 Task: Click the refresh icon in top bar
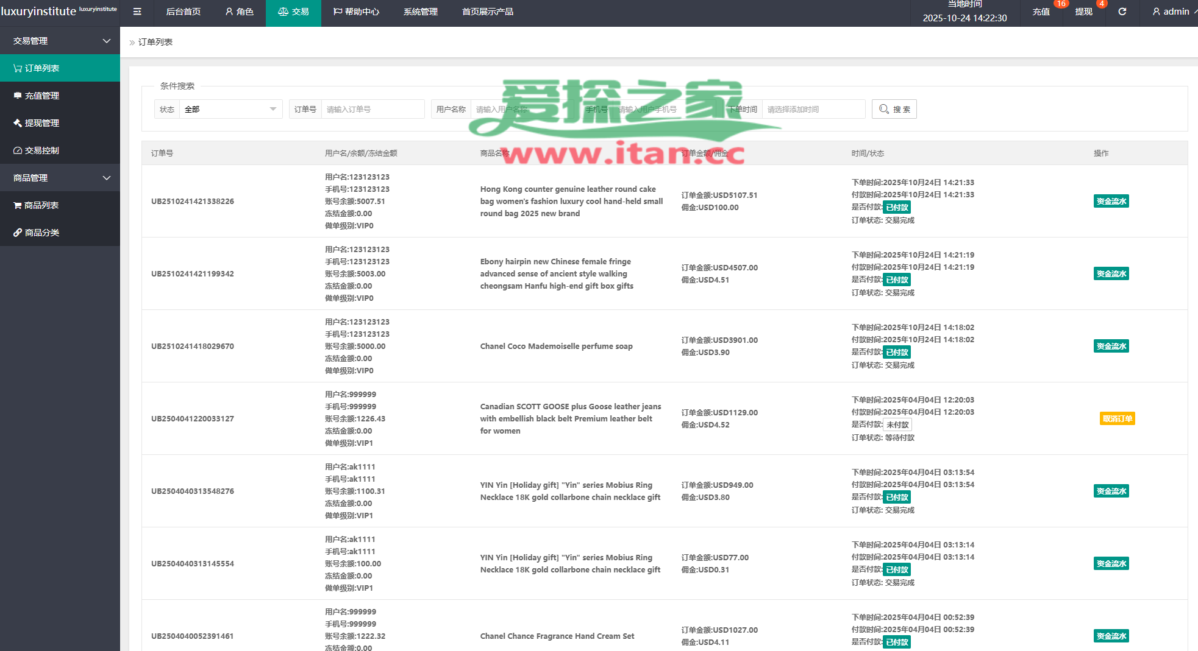coord(1122,12)
